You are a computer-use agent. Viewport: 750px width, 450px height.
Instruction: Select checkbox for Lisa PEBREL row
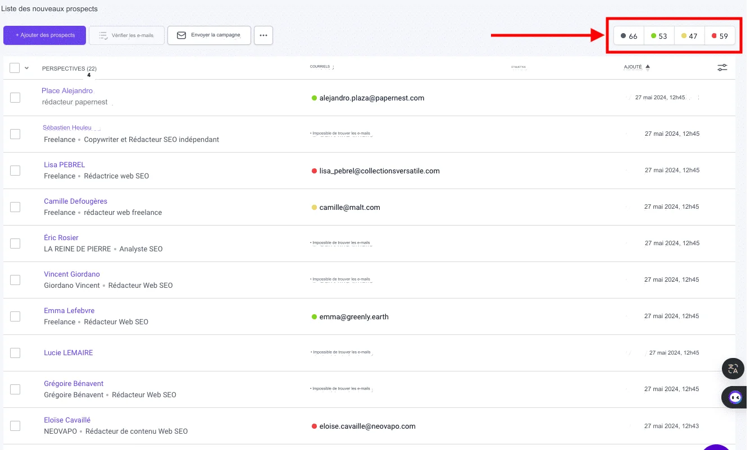(15, 171)
